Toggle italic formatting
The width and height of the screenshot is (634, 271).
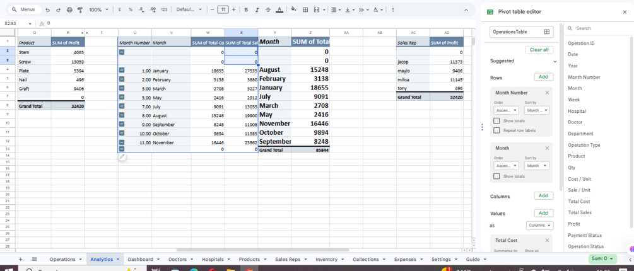[x=257, y=9]
